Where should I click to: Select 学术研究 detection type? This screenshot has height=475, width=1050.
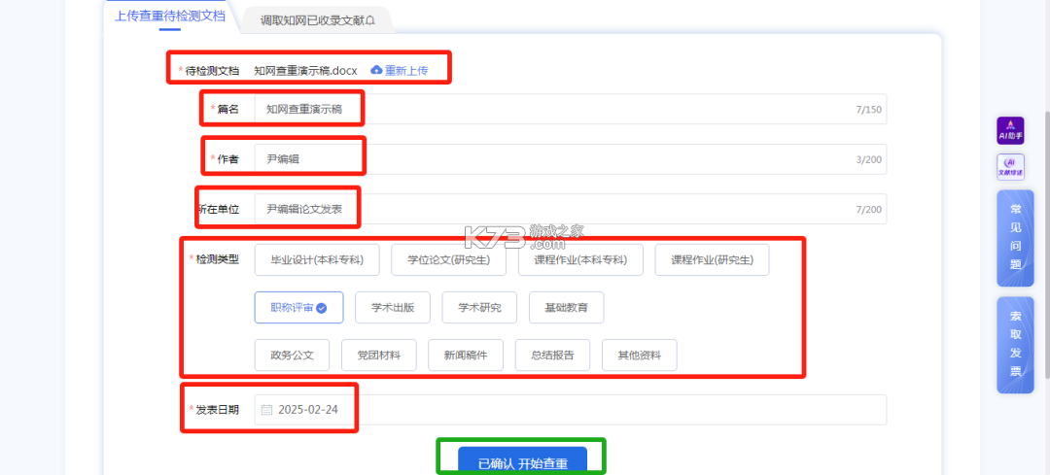tap(479, 308)
